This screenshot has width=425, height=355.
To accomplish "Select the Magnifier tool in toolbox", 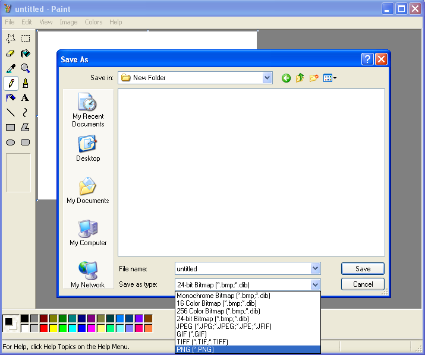I will (x=25, y=68).
